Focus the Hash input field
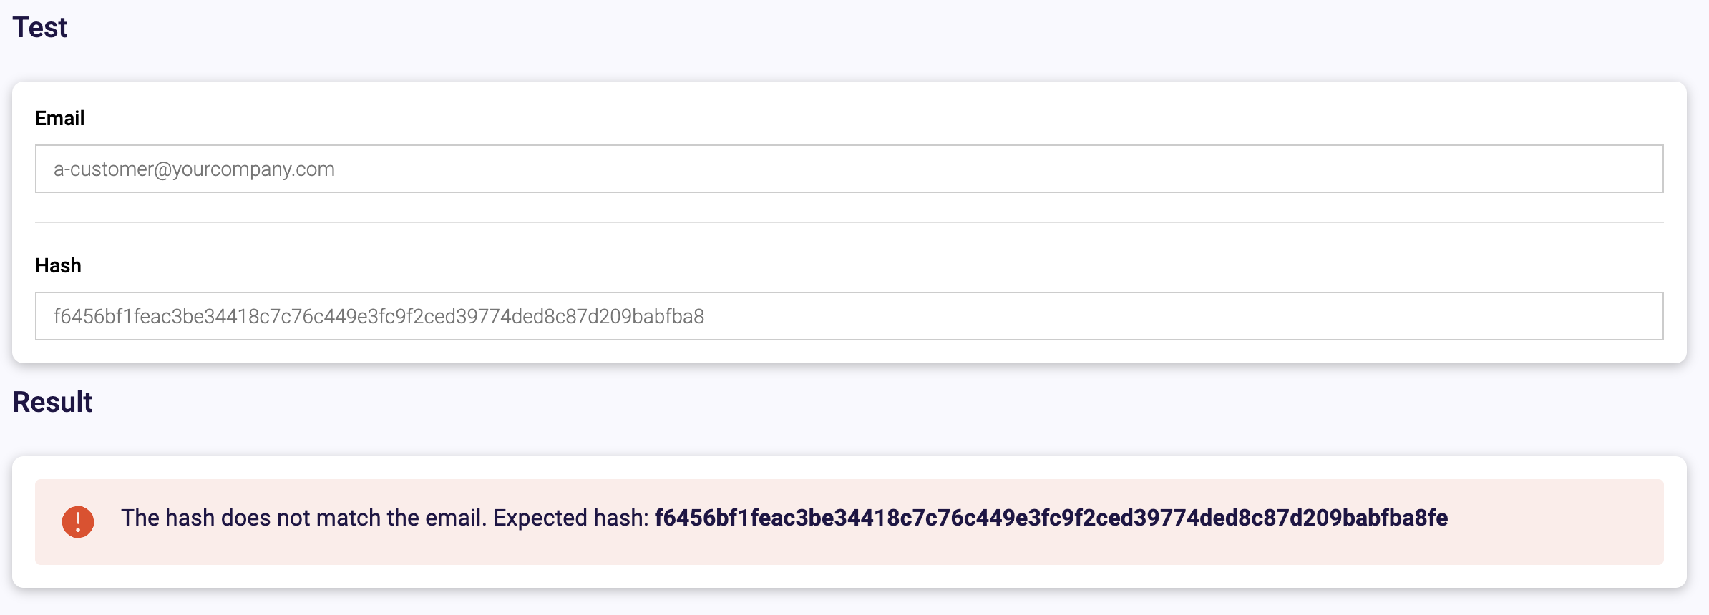Image resolution: width=1709 pixels, height=615 pixels. coord(849,316)
